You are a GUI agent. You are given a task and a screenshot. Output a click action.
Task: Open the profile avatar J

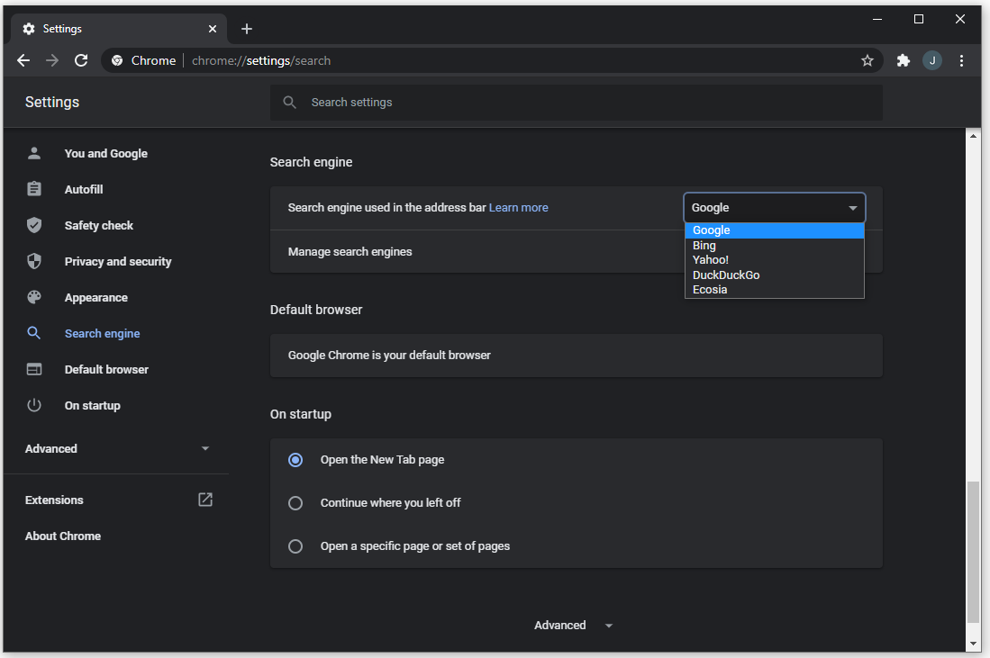click(x=932, y=60)
